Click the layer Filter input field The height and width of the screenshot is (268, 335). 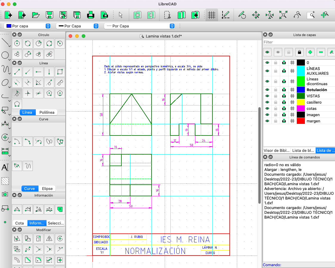coord(299,42)
